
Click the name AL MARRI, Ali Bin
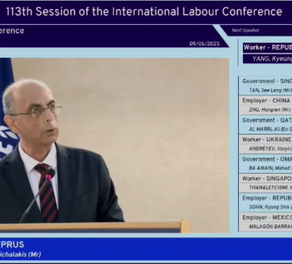tap(271, 129)
